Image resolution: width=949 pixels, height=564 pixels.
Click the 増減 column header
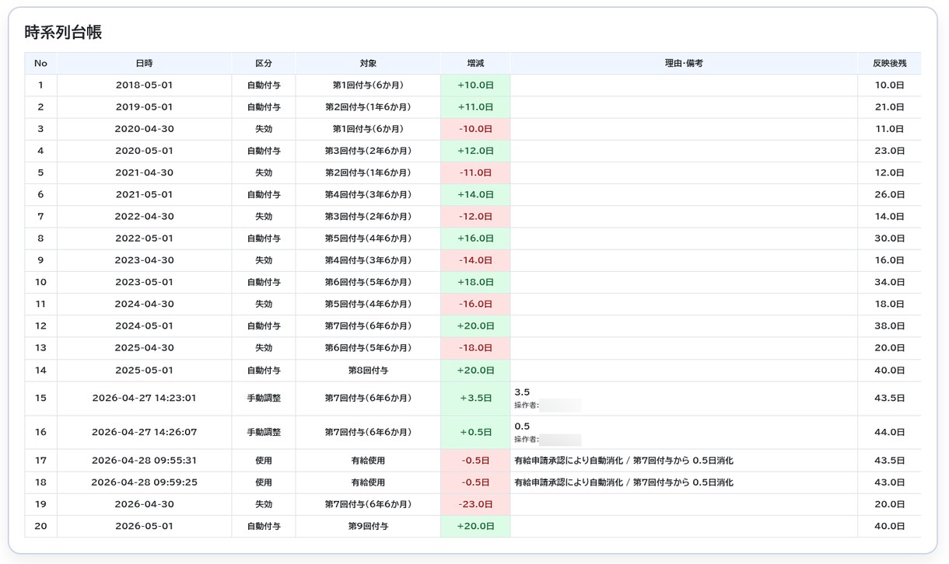point(475,63)
